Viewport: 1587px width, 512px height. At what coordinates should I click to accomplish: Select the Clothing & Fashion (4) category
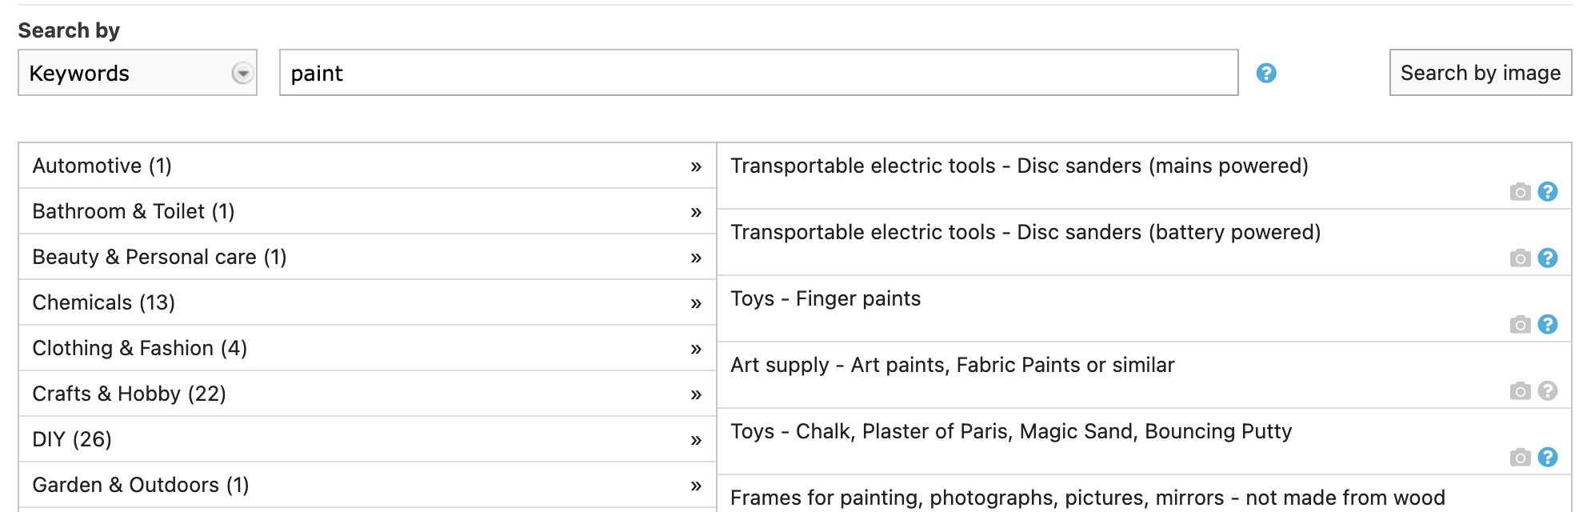(140, 348)
